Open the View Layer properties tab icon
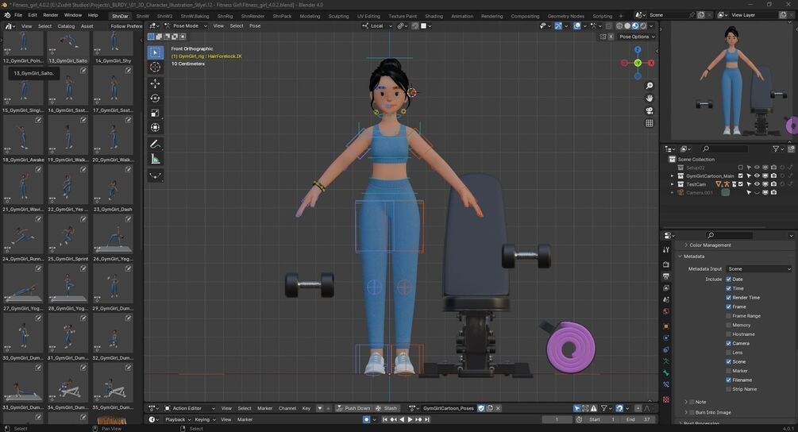Viewport: 798px width, 432px height. click(x=666, y=288)
